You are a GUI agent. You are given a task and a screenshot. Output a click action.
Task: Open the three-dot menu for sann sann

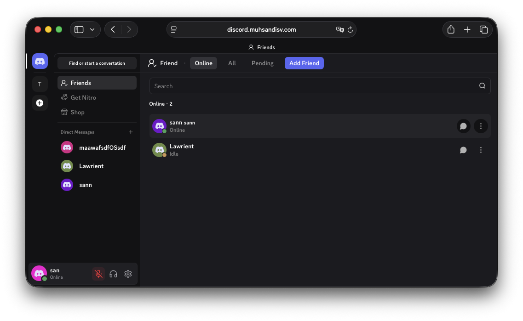481,126
